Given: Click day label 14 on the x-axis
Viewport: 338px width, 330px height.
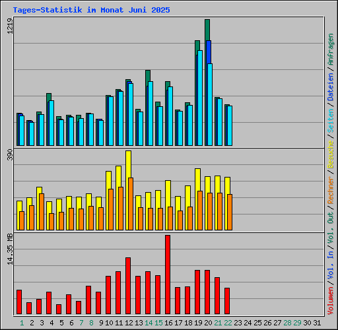Looking at the screenshot, I should [149, 323].
